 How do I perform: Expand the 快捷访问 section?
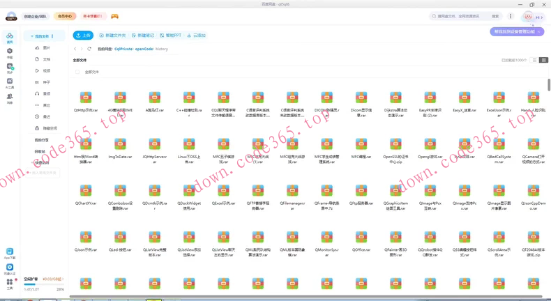(33, 163)
